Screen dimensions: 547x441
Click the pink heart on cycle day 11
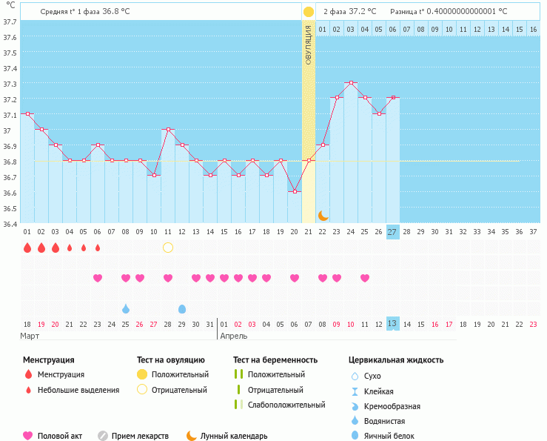tap(168, 278)
